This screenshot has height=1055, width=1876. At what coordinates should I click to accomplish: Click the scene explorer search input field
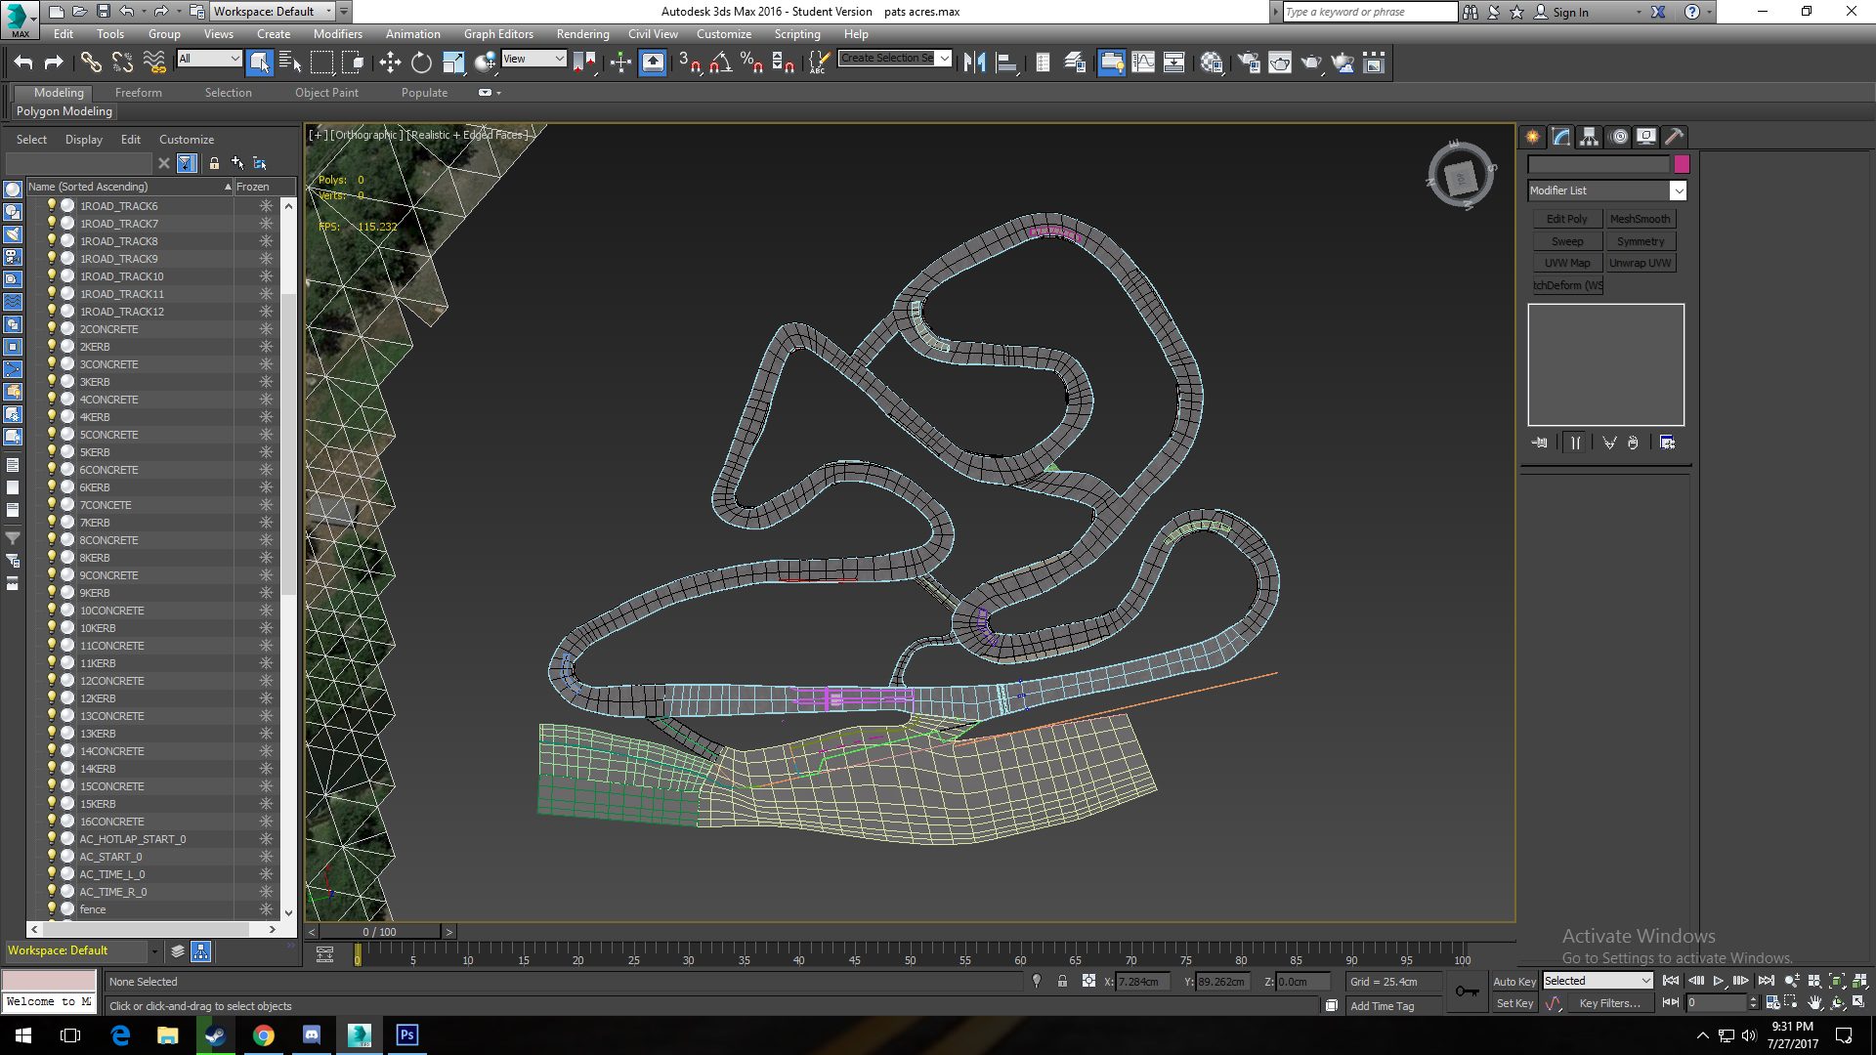(79, 163)
